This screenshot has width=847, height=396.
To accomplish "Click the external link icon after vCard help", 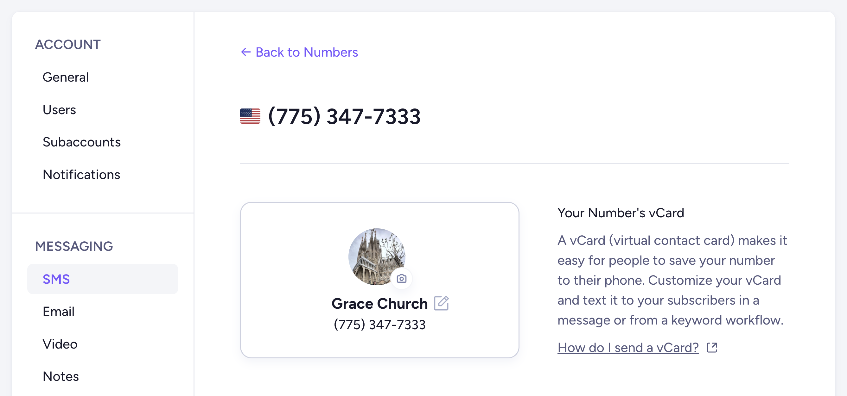I will click(712, 347).
